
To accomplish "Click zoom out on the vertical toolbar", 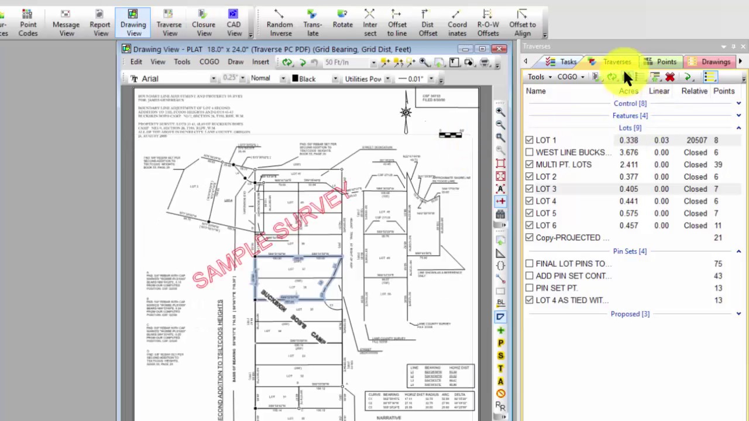I will (x=500, y=125).
